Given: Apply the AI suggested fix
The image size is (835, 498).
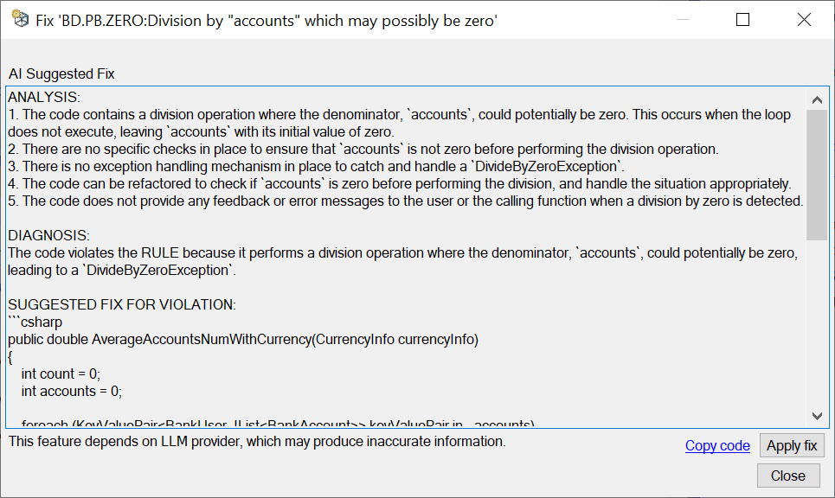Looking at the screenshot, I should [x=792, y=446].
